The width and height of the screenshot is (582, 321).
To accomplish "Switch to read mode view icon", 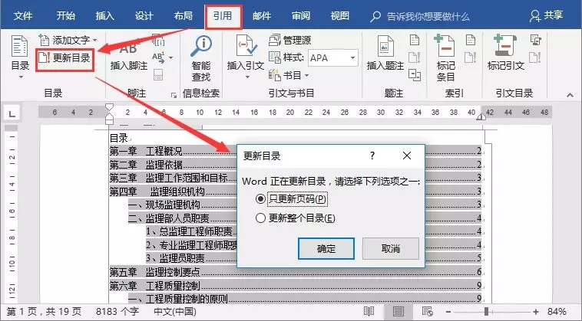I will coord(369,311).
